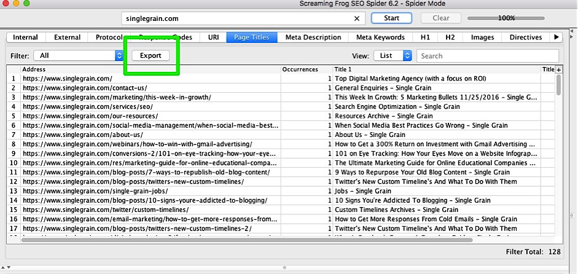Click the tab overflow arrow icon
Screen dimensions: 578x274
[x=557, y=37]
